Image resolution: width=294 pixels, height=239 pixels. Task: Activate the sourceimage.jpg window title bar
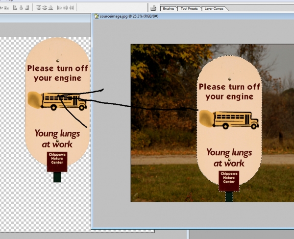(x=193, y=16)
